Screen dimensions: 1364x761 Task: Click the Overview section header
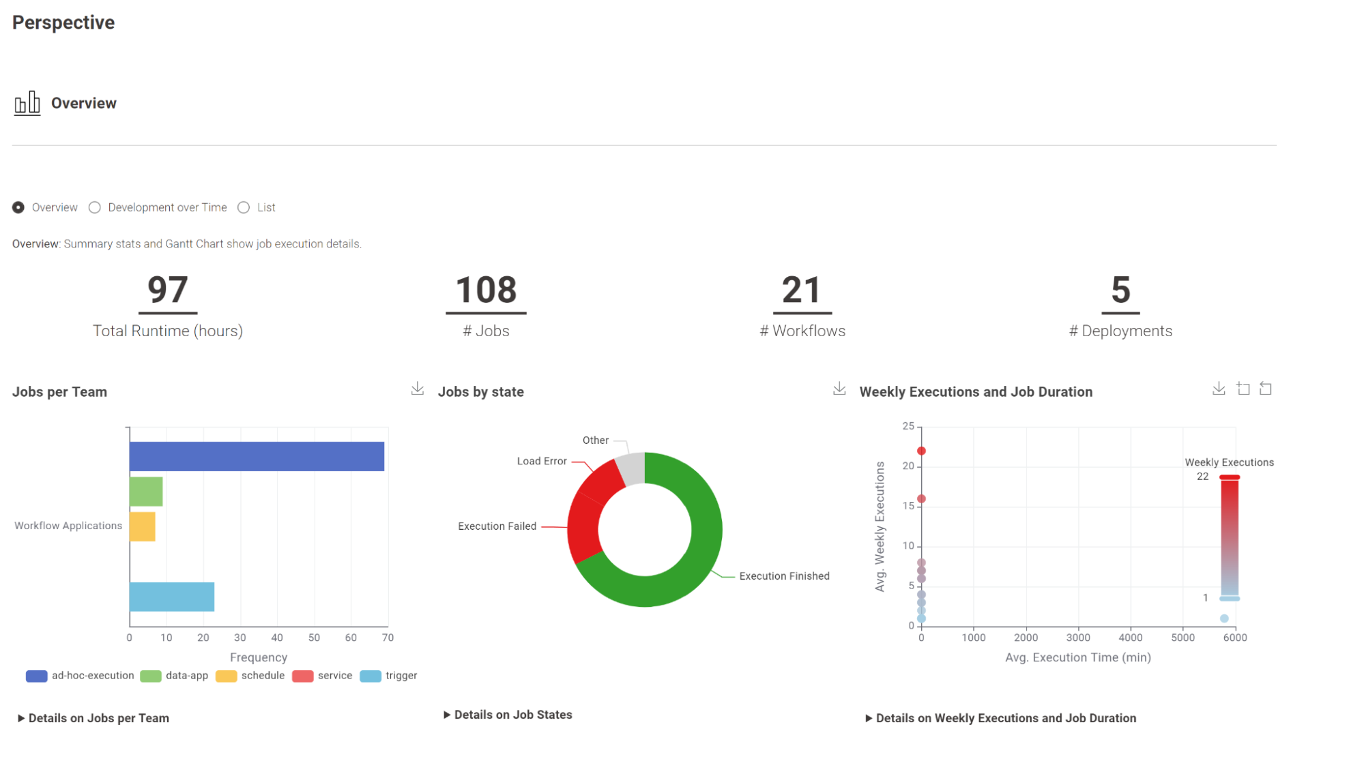point(85,103)
